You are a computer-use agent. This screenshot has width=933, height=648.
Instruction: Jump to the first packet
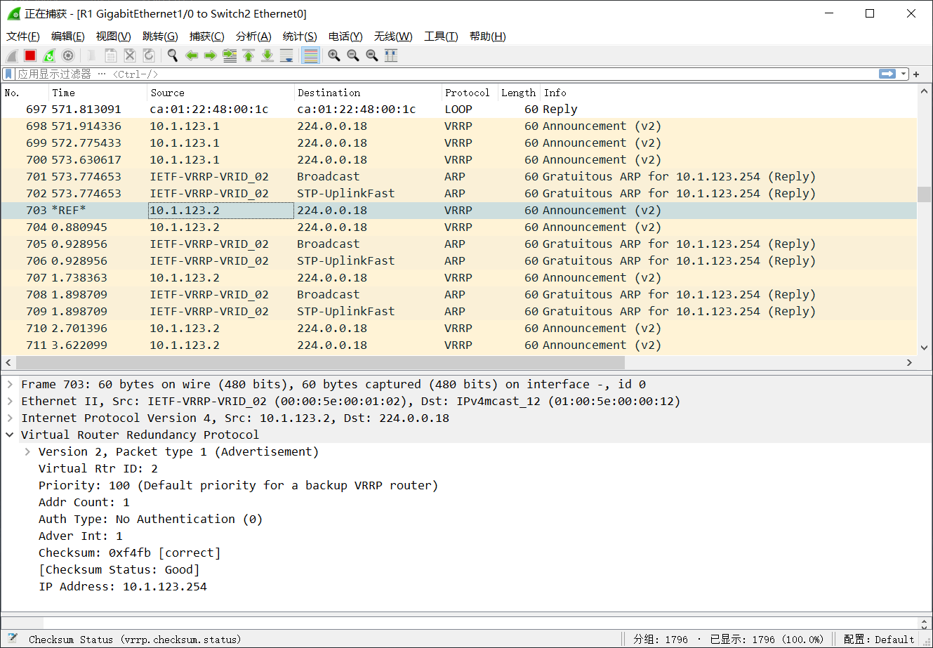pos(248,55)
